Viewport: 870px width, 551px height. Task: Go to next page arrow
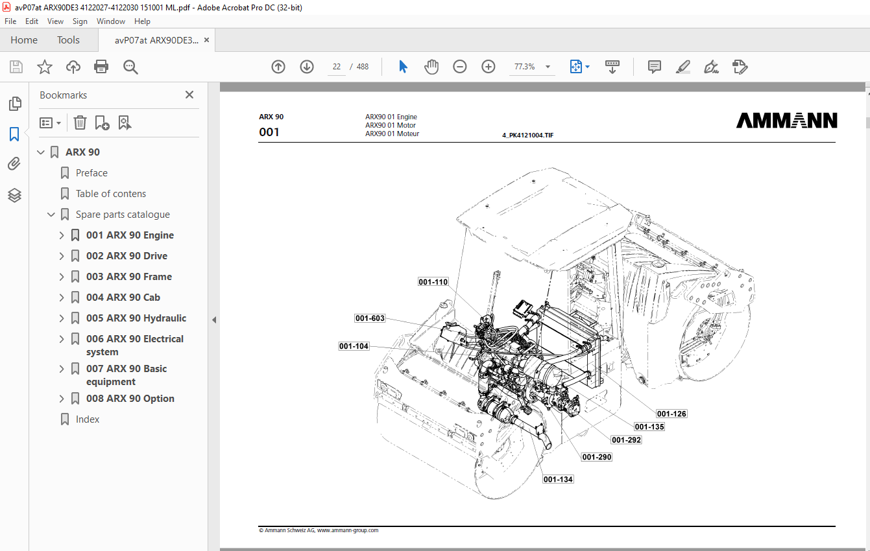(307, 67)
